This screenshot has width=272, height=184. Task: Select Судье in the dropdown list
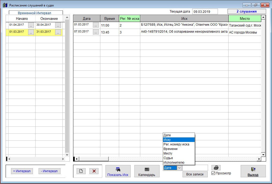point(179,158)
